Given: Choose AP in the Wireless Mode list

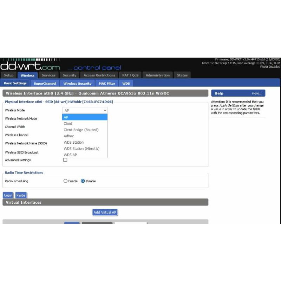Looking at the screenshot, I should [x=85, y=117].
